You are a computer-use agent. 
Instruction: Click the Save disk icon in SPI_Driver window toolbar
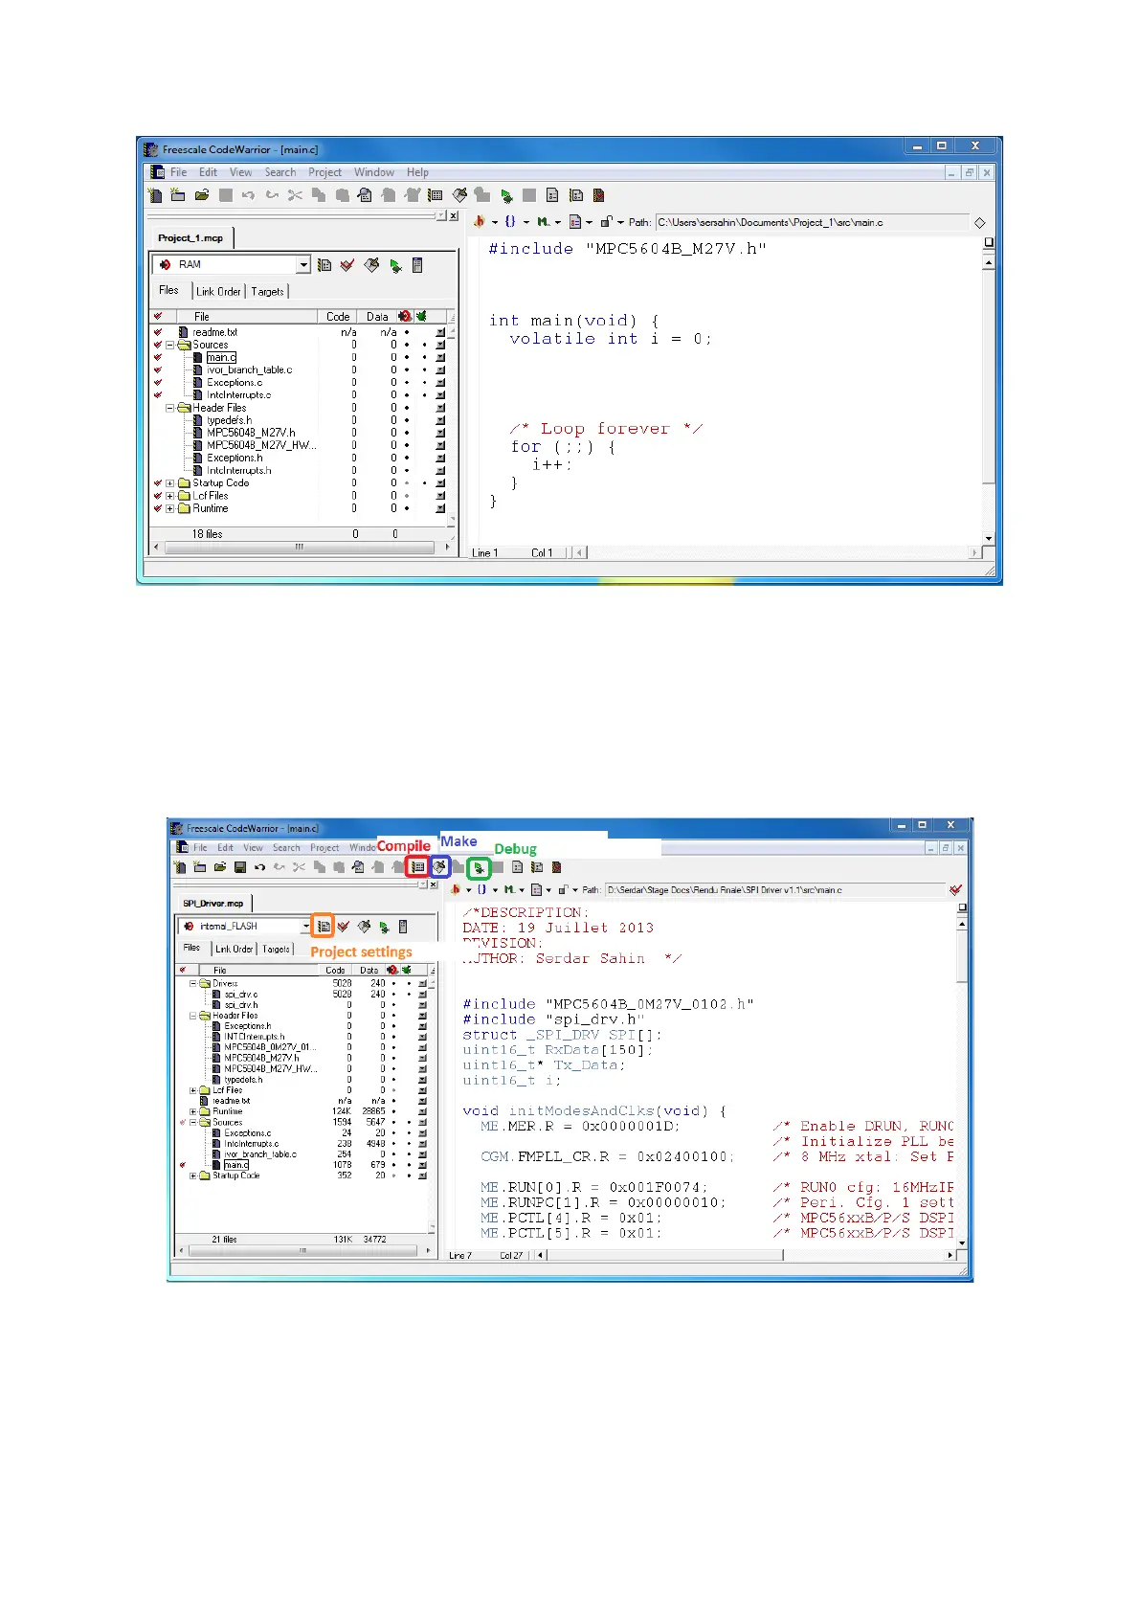[240, 867]
